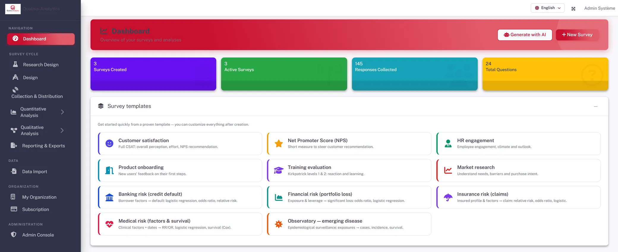Viewport: 618px width, 252px height.
Task: Expand the Qualitative Analysis submenu chevron
Action: tap(62, 130)
